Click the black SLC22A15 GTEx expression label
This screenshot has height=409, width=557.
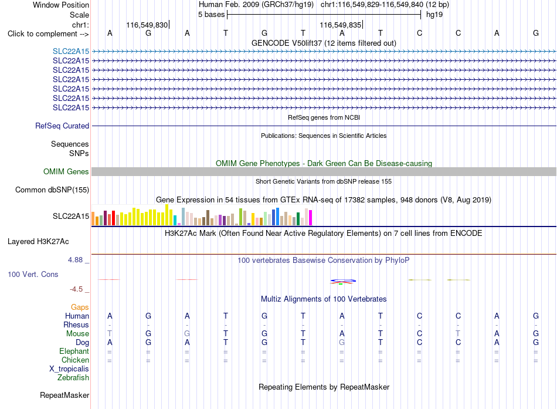tap(71, 217)
